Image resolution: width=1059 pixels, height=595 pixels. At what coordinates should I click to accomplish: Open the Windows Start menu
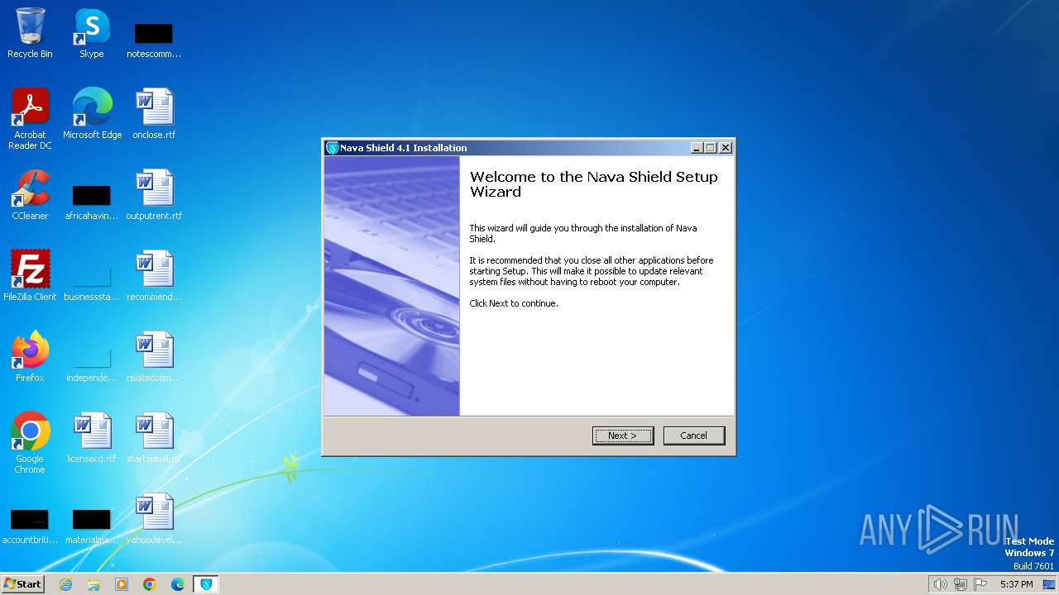[x=22, y=584]
